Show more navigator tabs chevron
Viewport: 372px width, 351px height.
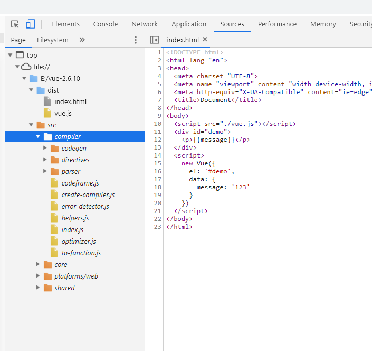(82, 40)
